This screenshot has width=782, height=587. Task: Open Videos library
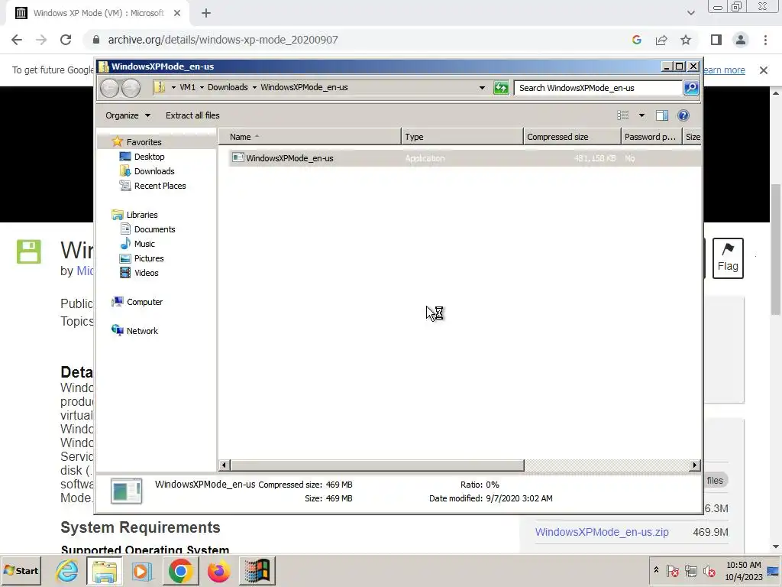pyautogui.click(x=146, y=273)
